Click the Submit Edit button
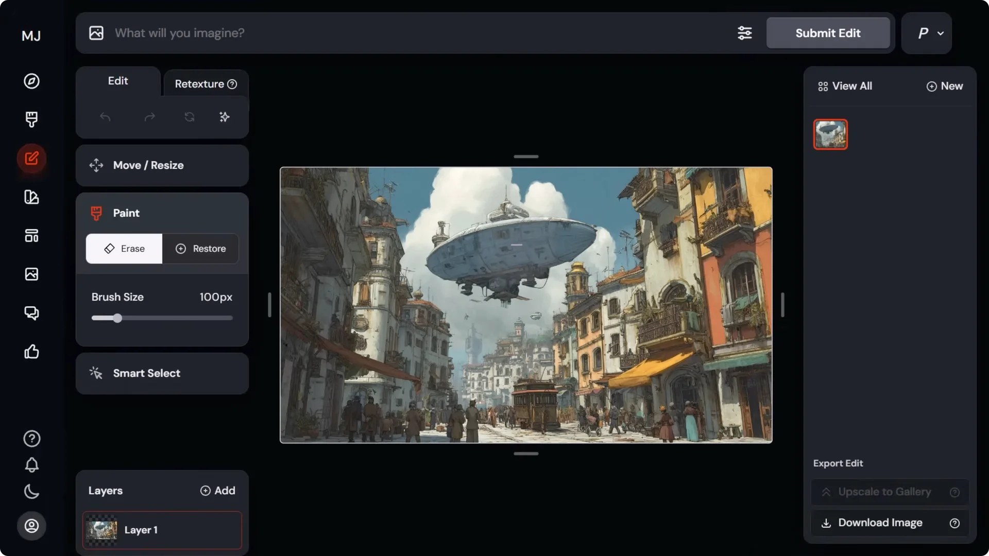This screenshot has width=989, height=556. point(828,33)
